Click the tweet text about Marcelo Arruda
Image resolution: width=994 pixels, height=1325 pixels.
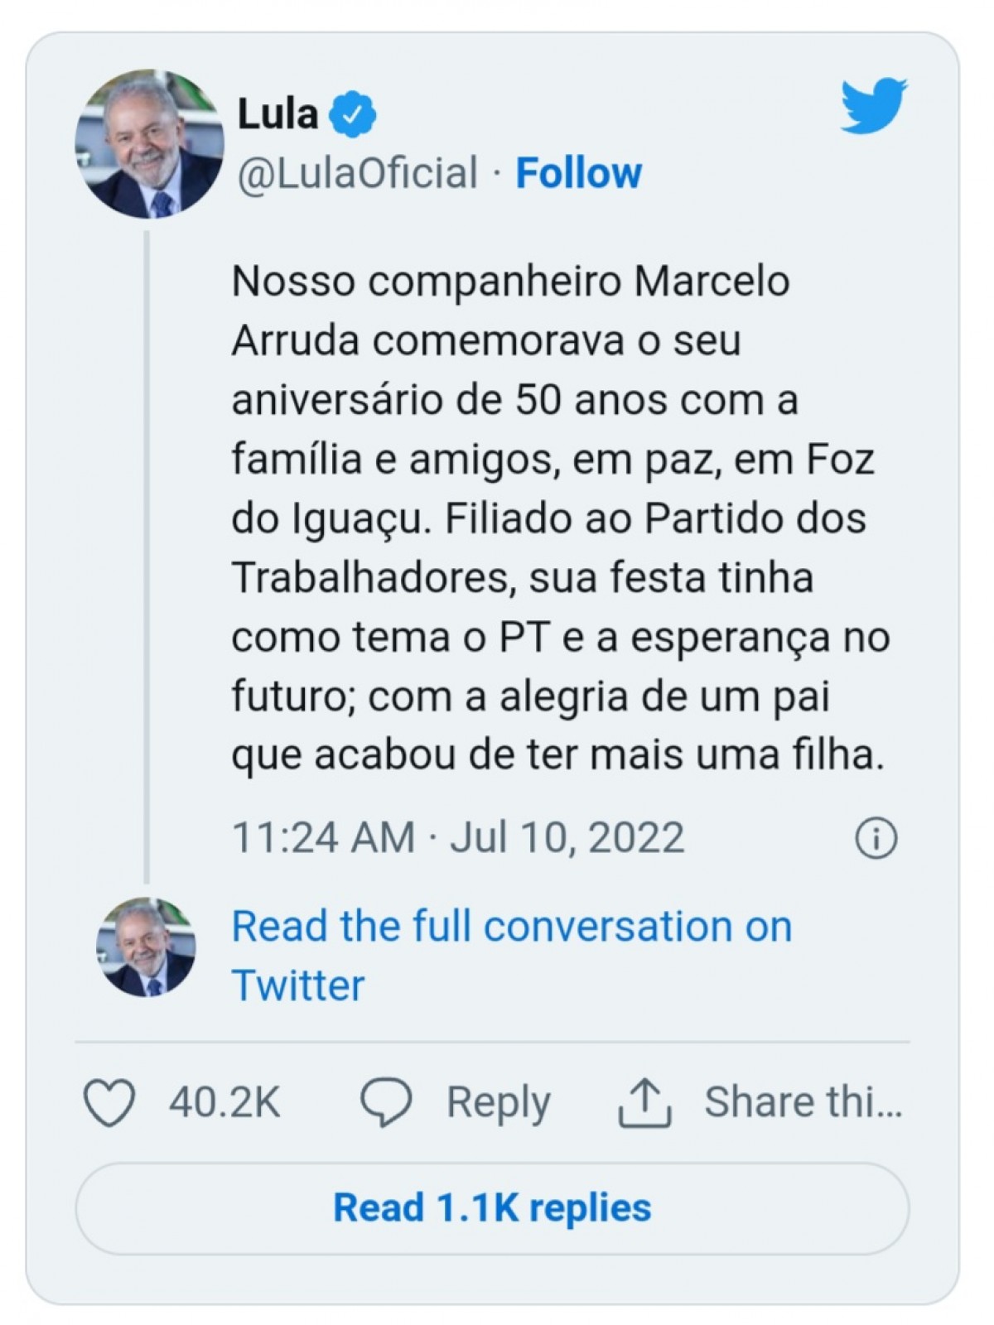coord(560,518)
